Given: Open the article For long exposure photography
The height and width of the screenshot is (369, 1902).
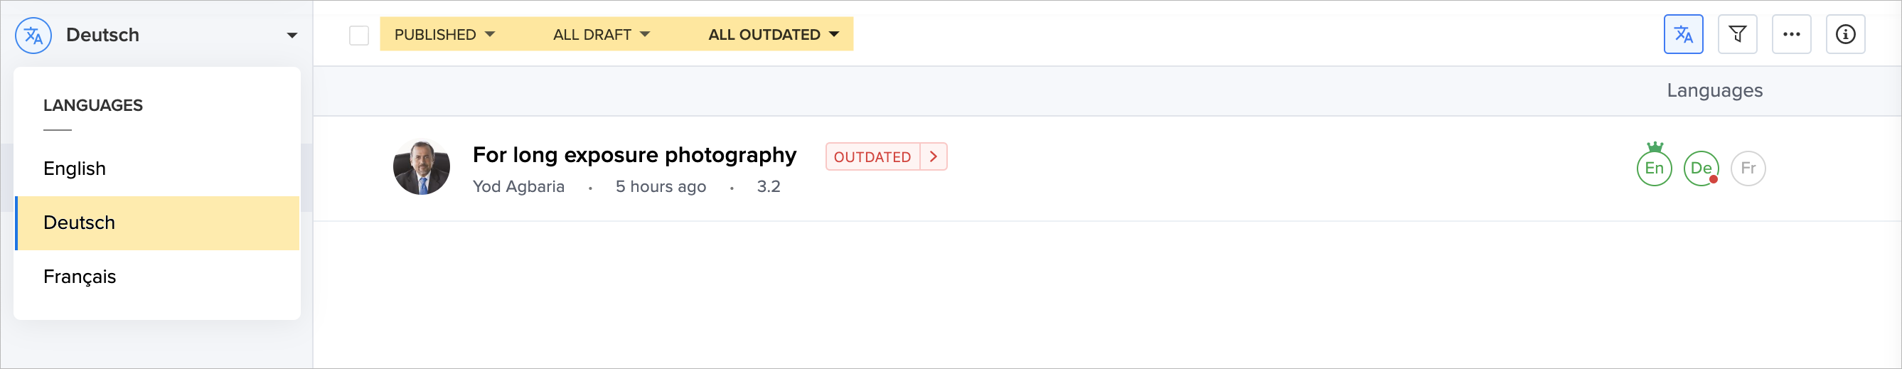Looking at the screenshot, I should tap(634, 155).
